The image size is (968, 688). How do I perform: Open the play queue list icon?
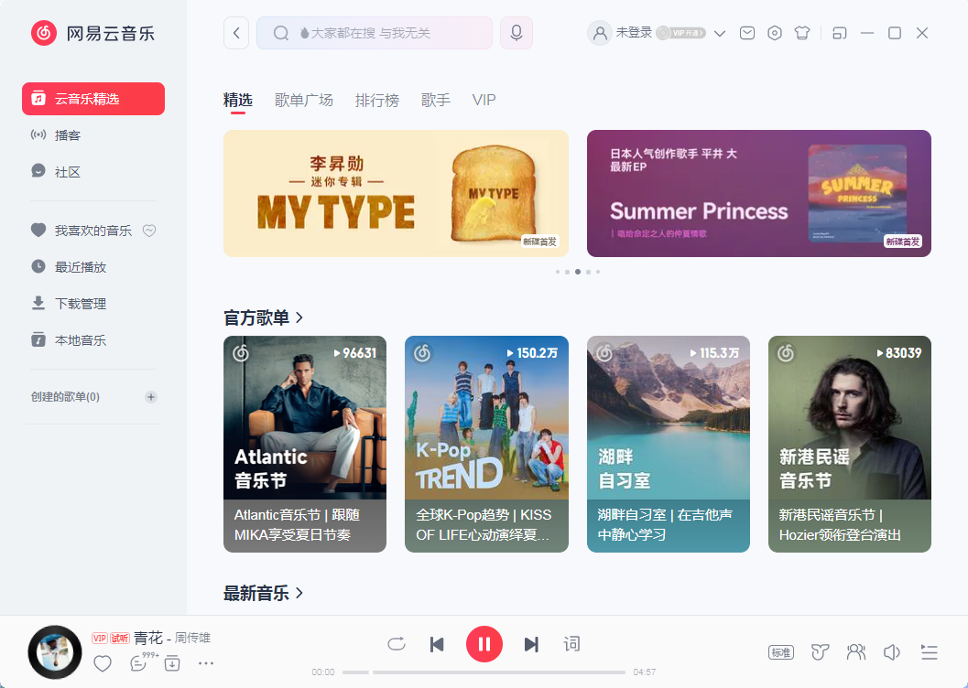tap(930, 652)
